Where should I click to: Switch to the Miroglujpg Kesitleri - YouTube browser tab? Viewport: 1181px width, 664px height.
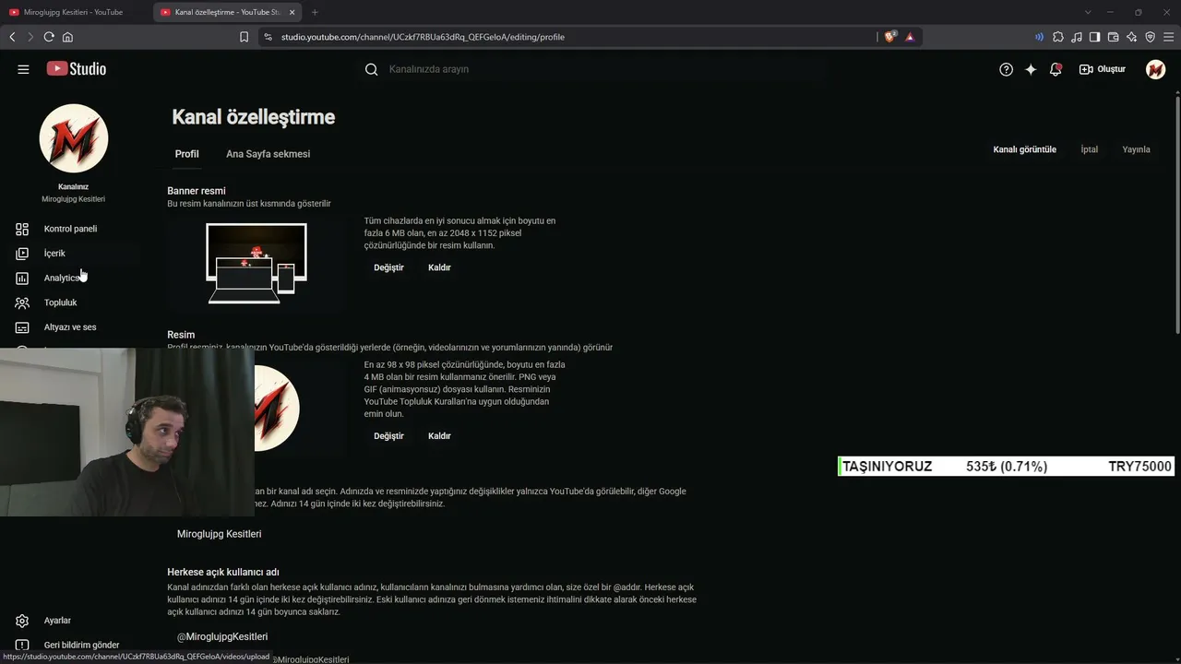click(74, 12)
